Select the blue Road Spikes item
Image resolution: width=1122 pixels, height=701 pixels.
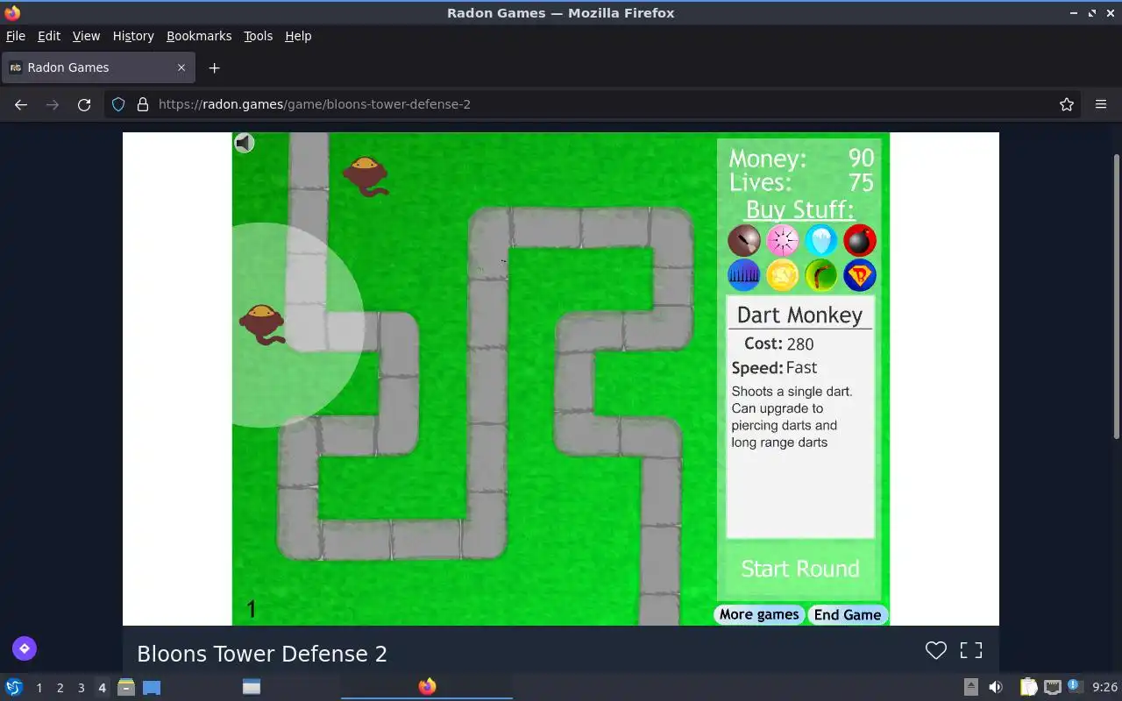click(744, 275)
